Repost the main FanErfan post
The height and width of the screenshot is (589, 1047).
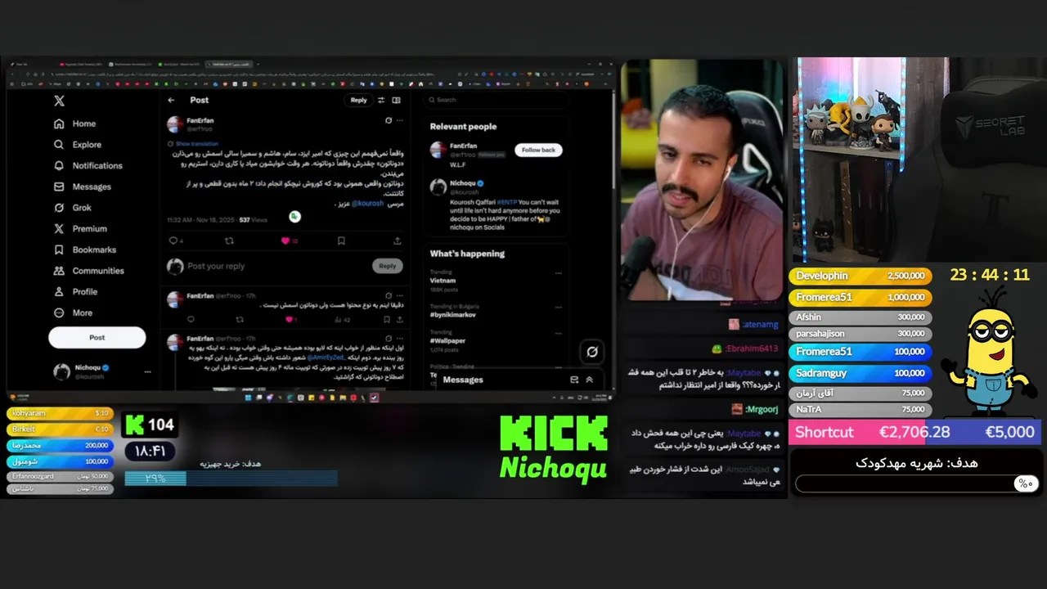click(x=229, y=241)
